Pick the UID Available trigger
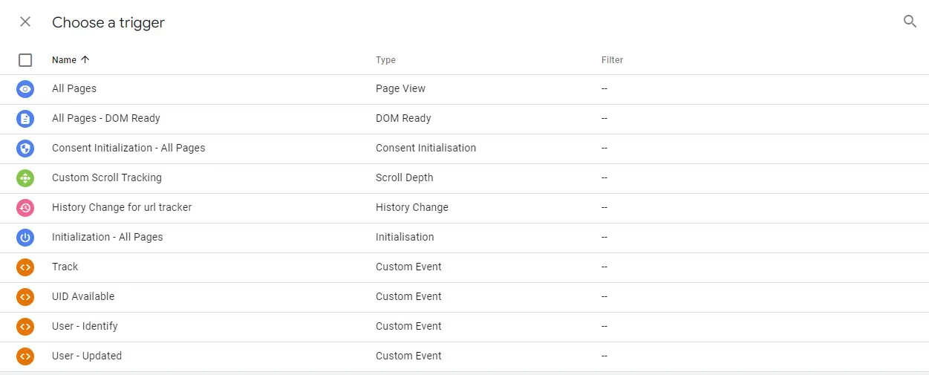The height and width of the screenshot is (375, 929). [83, 296]
